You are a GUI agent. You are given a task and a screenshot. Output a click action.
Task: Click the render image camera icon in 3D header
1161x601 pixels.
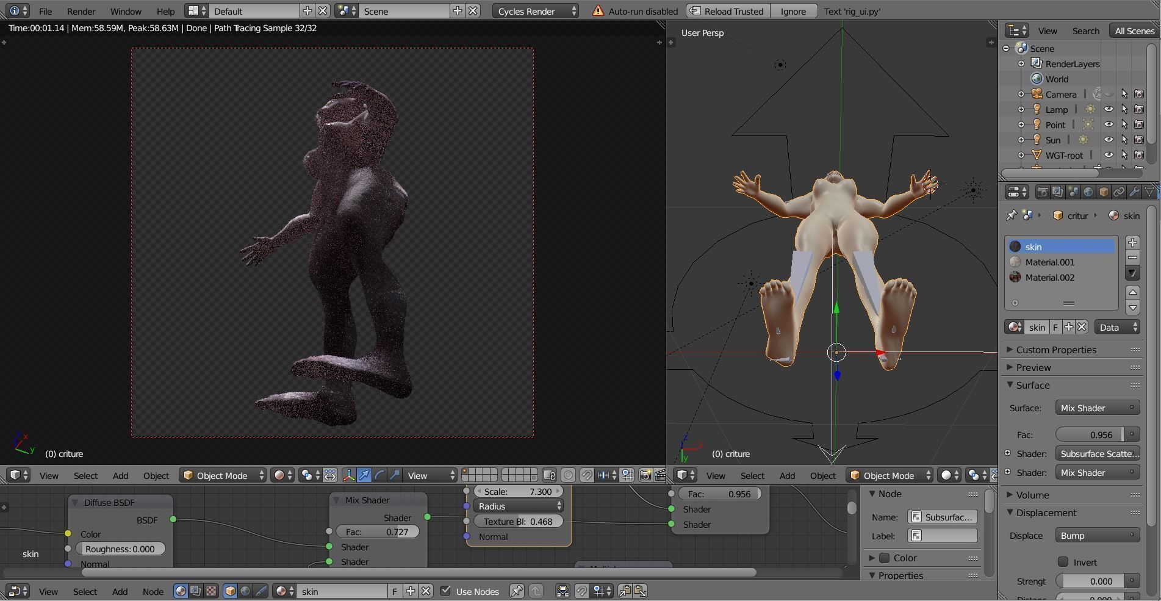click(645, 475)
